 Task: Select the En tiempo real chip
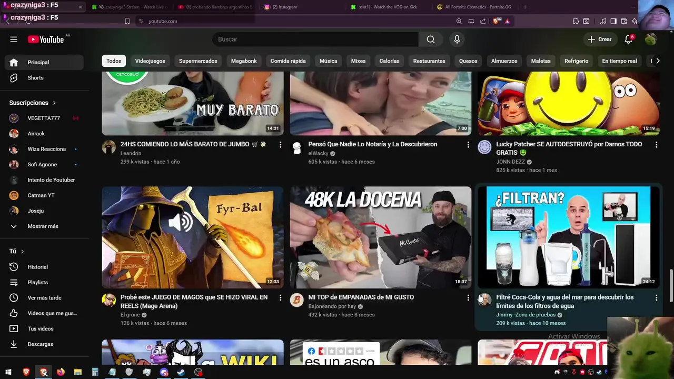click(619, 61)
